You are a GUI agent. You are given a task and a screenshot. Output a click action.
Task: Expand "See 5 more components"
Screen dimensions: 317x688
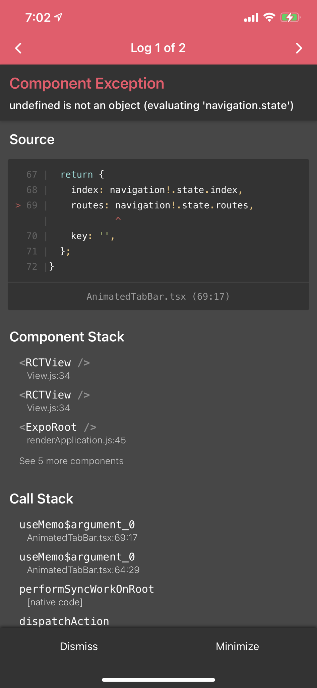tap(71, 461)
